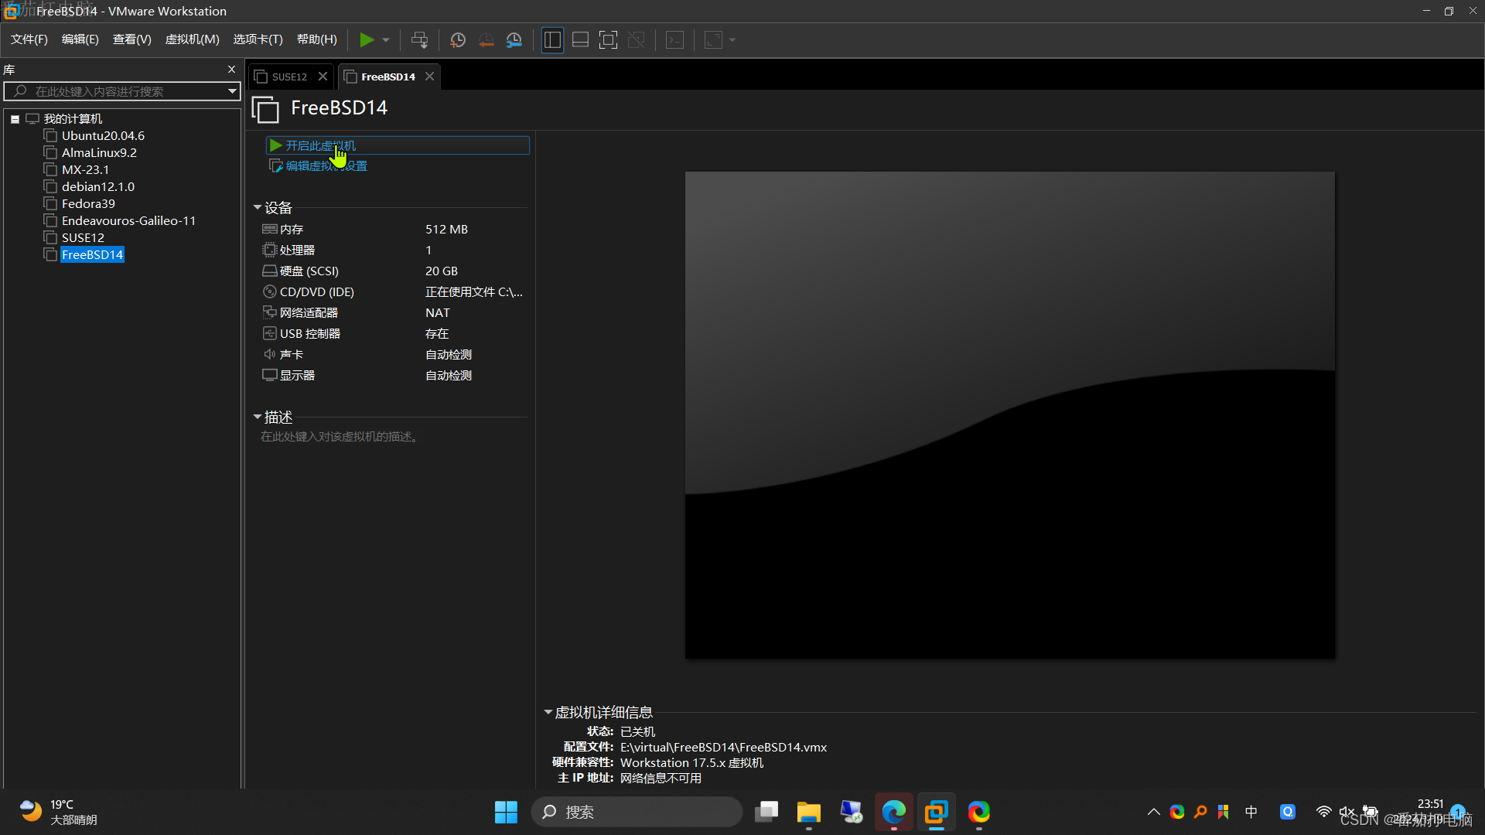Screen dimensions: 1485x835
Task: Toggle the thumbnail bar view icon
Action: pos(580,39)
